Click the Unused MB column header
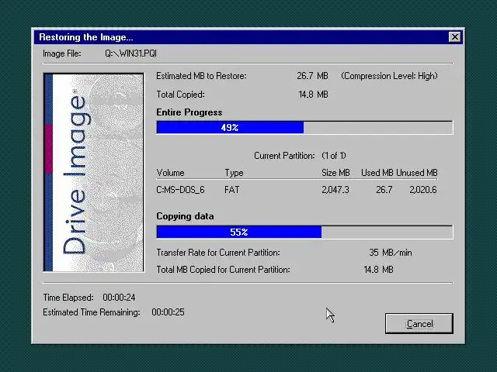 pos(417,173)
